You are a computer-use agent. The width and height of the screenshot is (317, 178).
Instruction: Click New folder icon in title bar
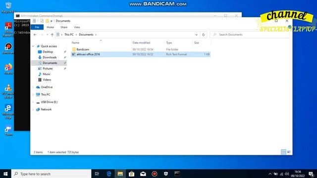point(47,21)
